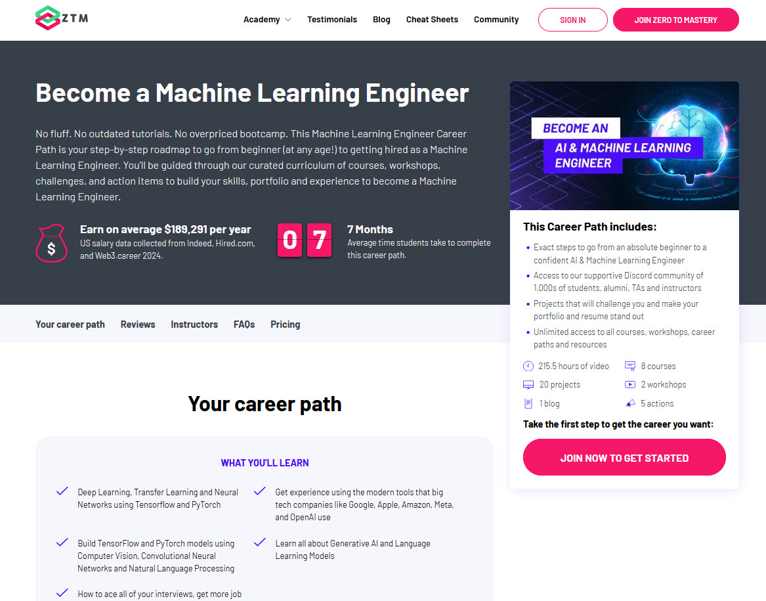Click bullet about Unlimited access to all courses
Image resolution: width=766 pixels, height=601 pixels.
(624, 338)
